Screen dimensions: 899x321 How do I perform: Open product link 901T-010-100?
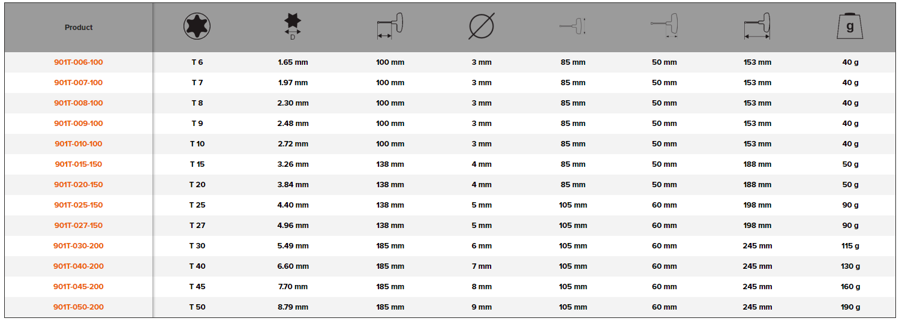(x=79, y=144)
